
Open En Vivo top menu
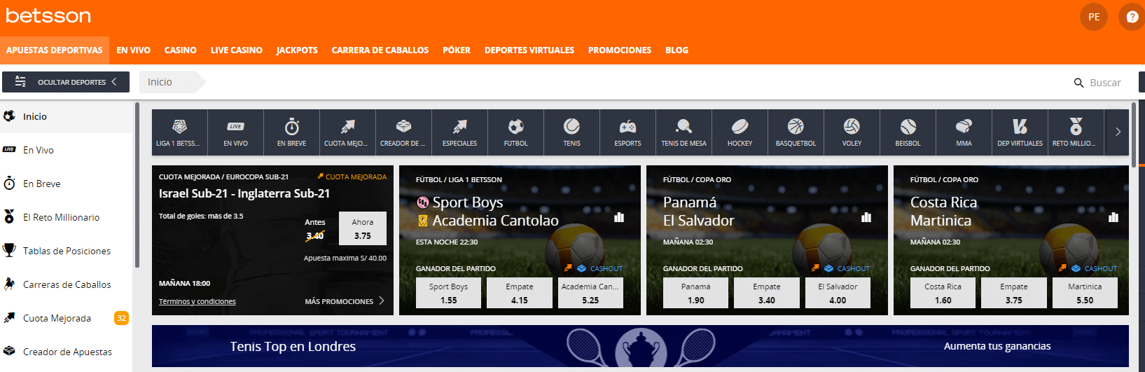(x=133, y=50)
